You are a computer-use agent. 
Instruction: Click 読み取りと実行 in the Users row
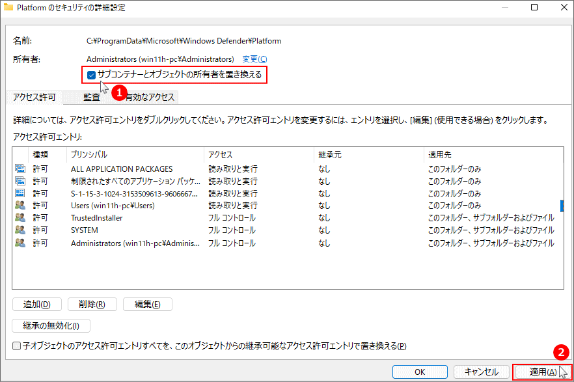click(x=233, y=206)
